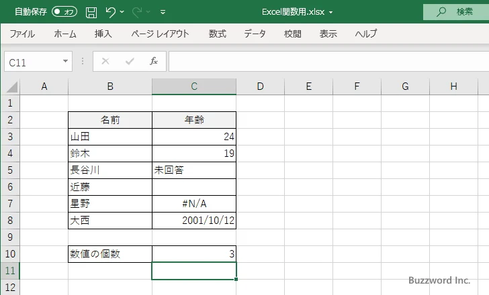Select row 1 header

(10, 103)
